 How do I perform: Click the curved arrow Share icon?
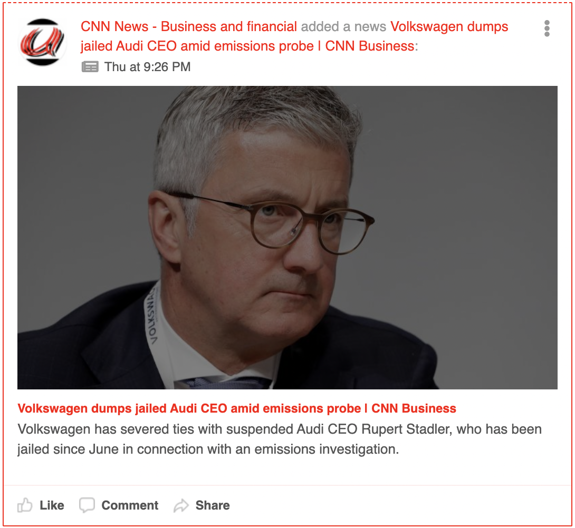point(181,505)
